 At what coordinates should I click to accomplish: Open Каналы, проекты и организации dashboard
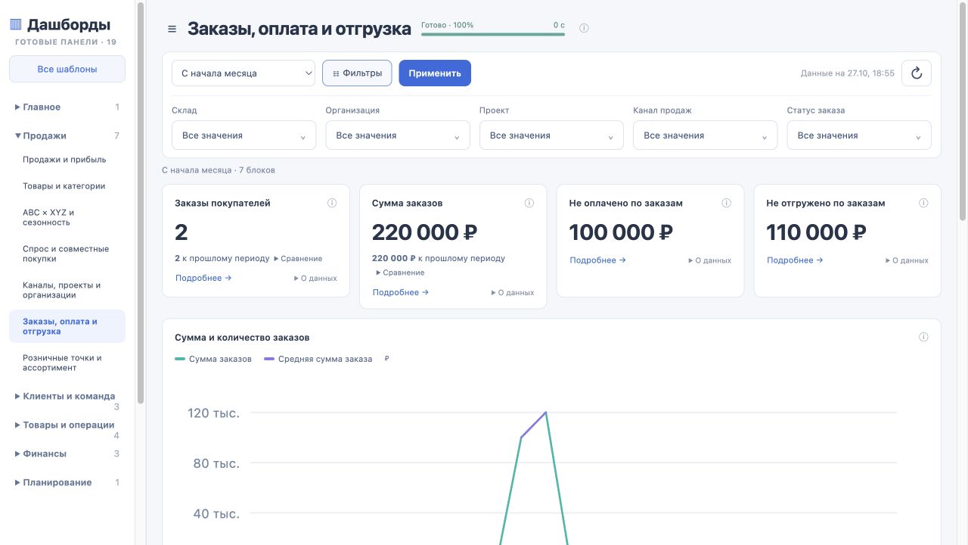click(67, 291)
